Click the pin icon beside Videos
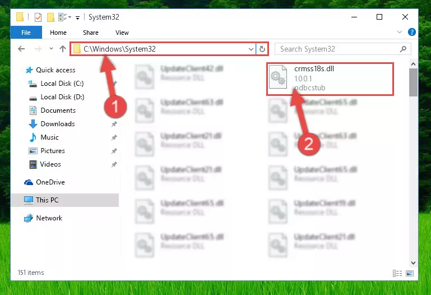This screenshot has height=295, width=431. (x=114, y=164)
